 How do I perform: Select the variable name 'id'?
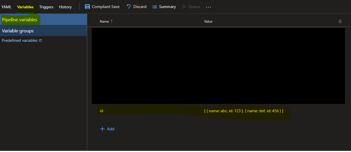[x=102, y=111]
